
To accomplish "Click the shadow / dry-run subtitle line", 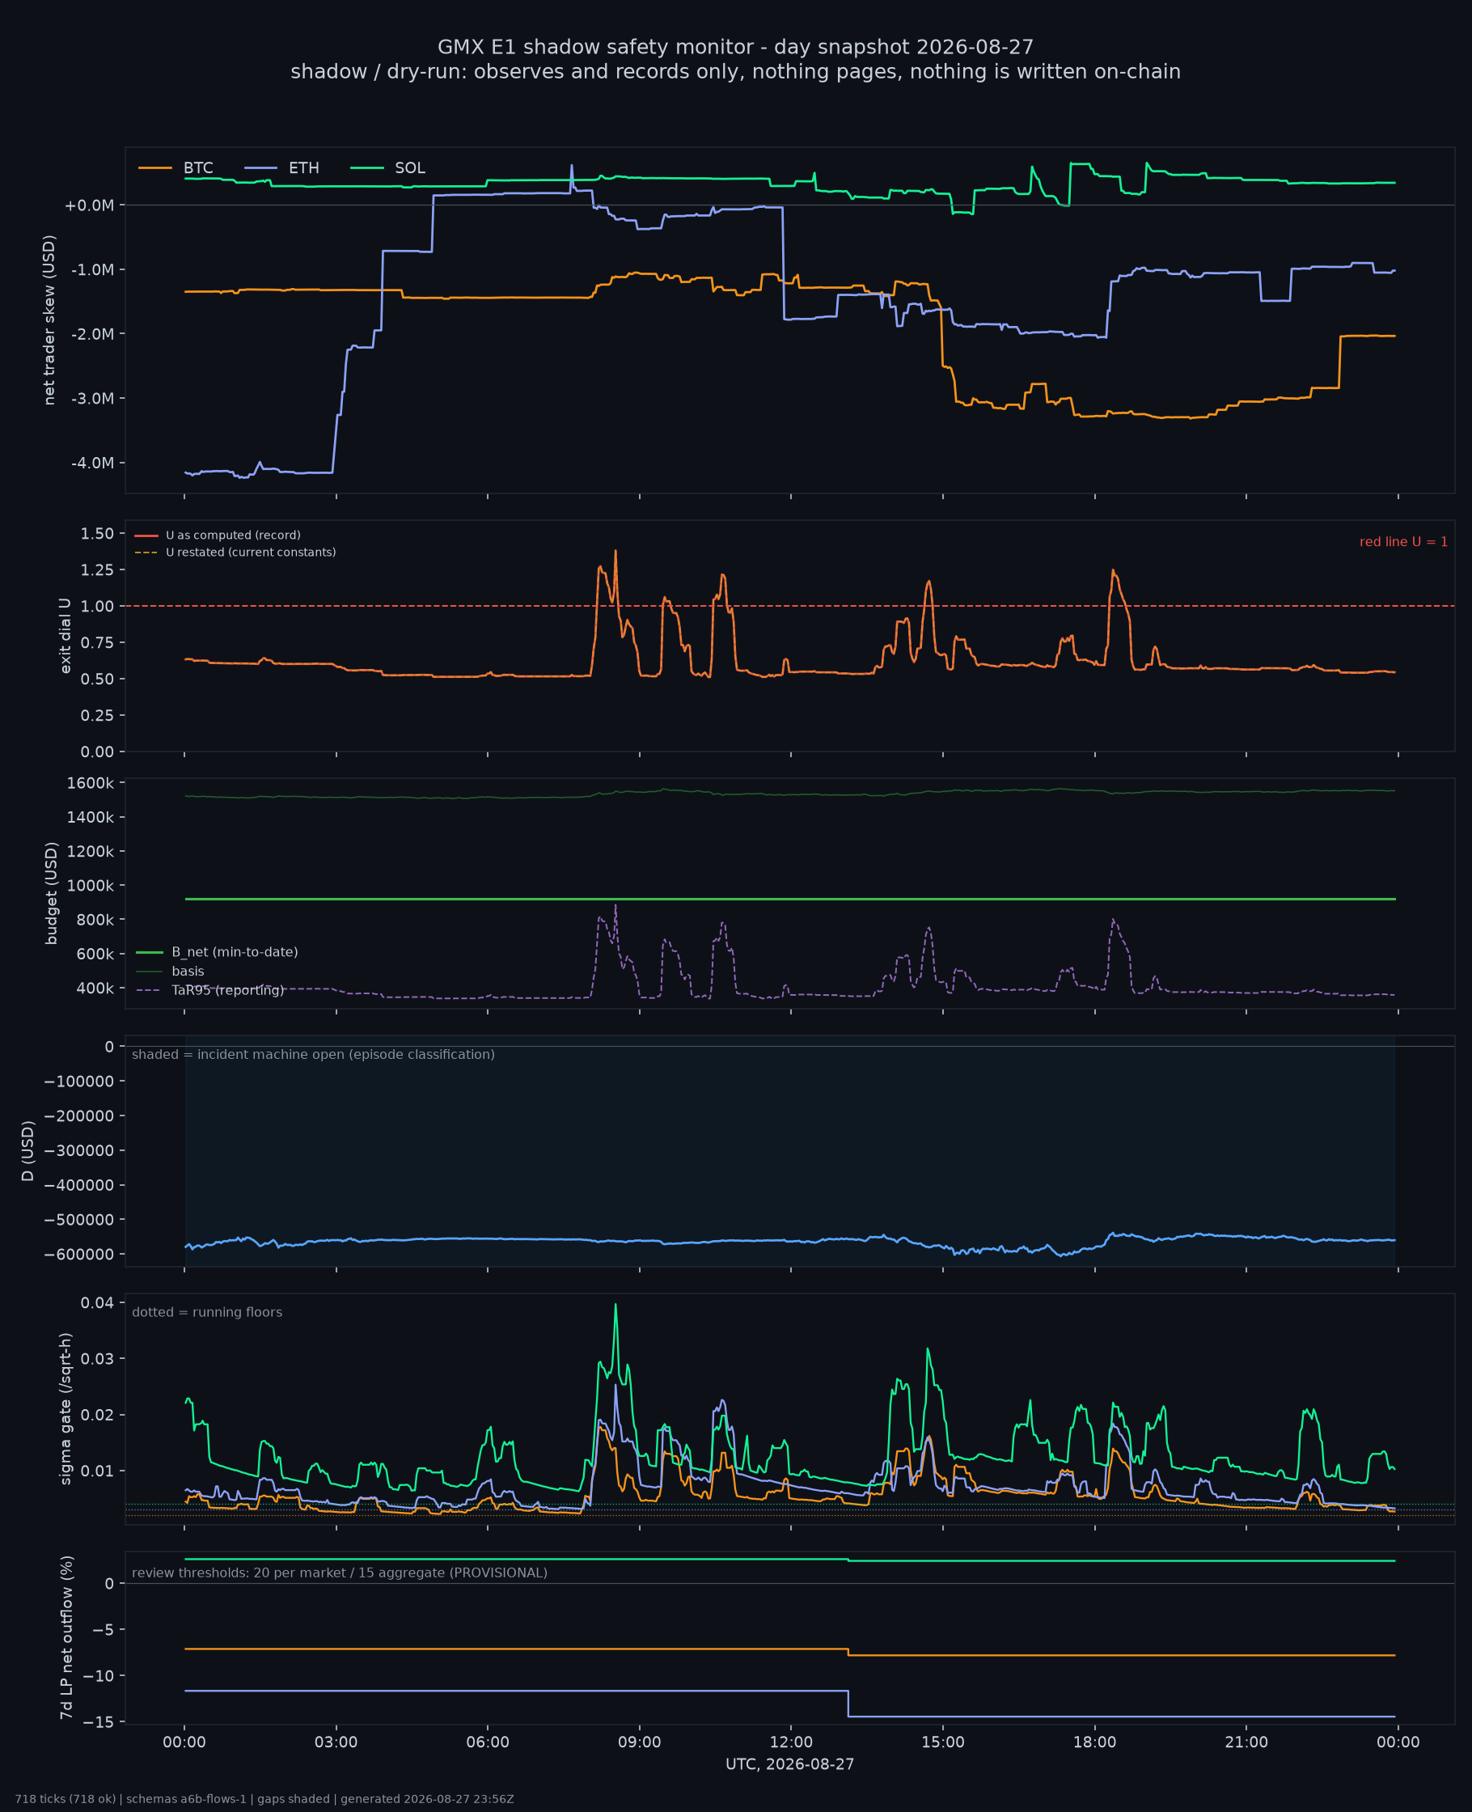I will (x=736, y=71).
